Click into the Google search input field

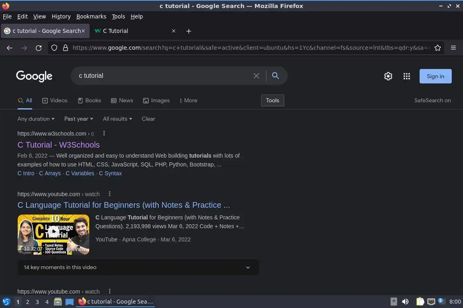pos(164,76)
